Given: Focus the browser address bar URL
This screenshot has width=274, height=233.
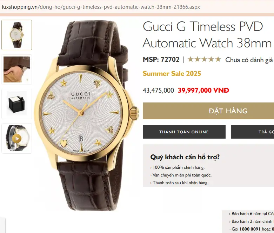Looking at the screenshot, I should 101,7.
